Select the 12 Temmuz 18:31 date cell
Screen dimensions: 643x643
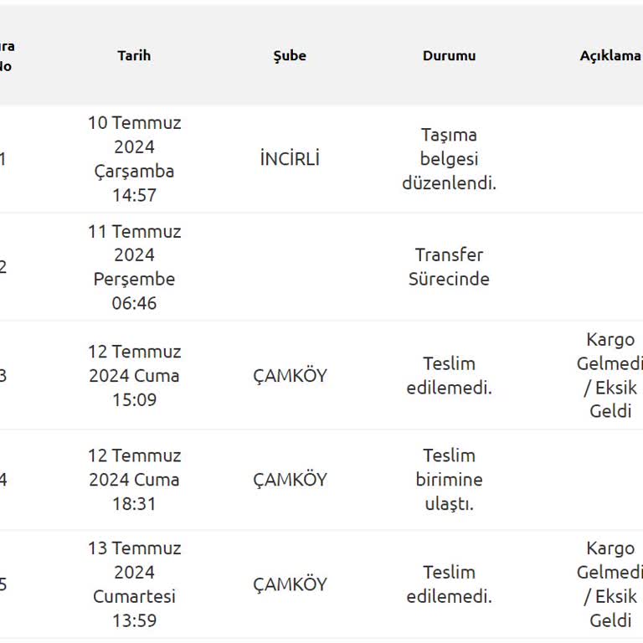(134, 480)
